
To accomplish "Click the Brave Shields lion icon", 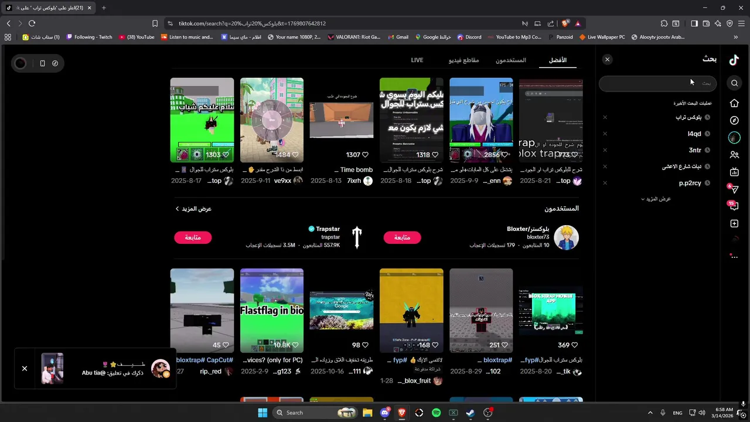I will point(565,23).
